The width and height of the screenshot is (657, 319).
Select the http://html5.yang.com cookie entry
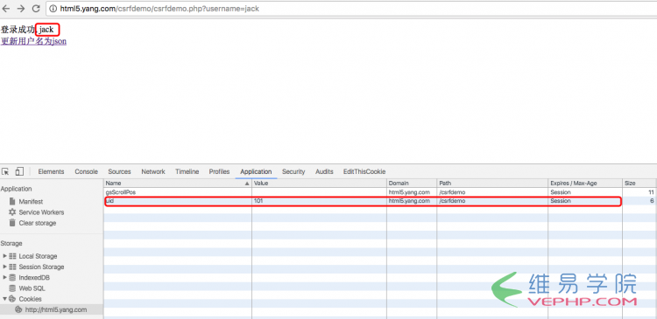pyautogui.click(x=51, y=309)
